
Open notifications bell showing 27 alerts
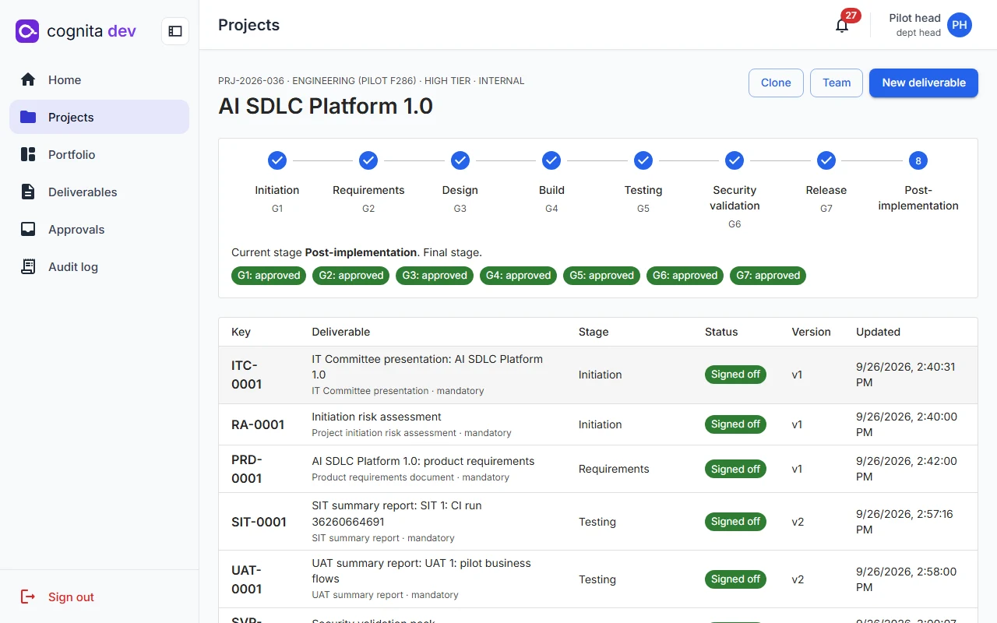(x=842, y=25)
